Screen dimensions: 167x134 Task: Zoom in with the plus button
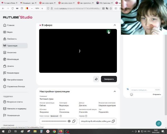pyautogui.click(x=42, y=8)
